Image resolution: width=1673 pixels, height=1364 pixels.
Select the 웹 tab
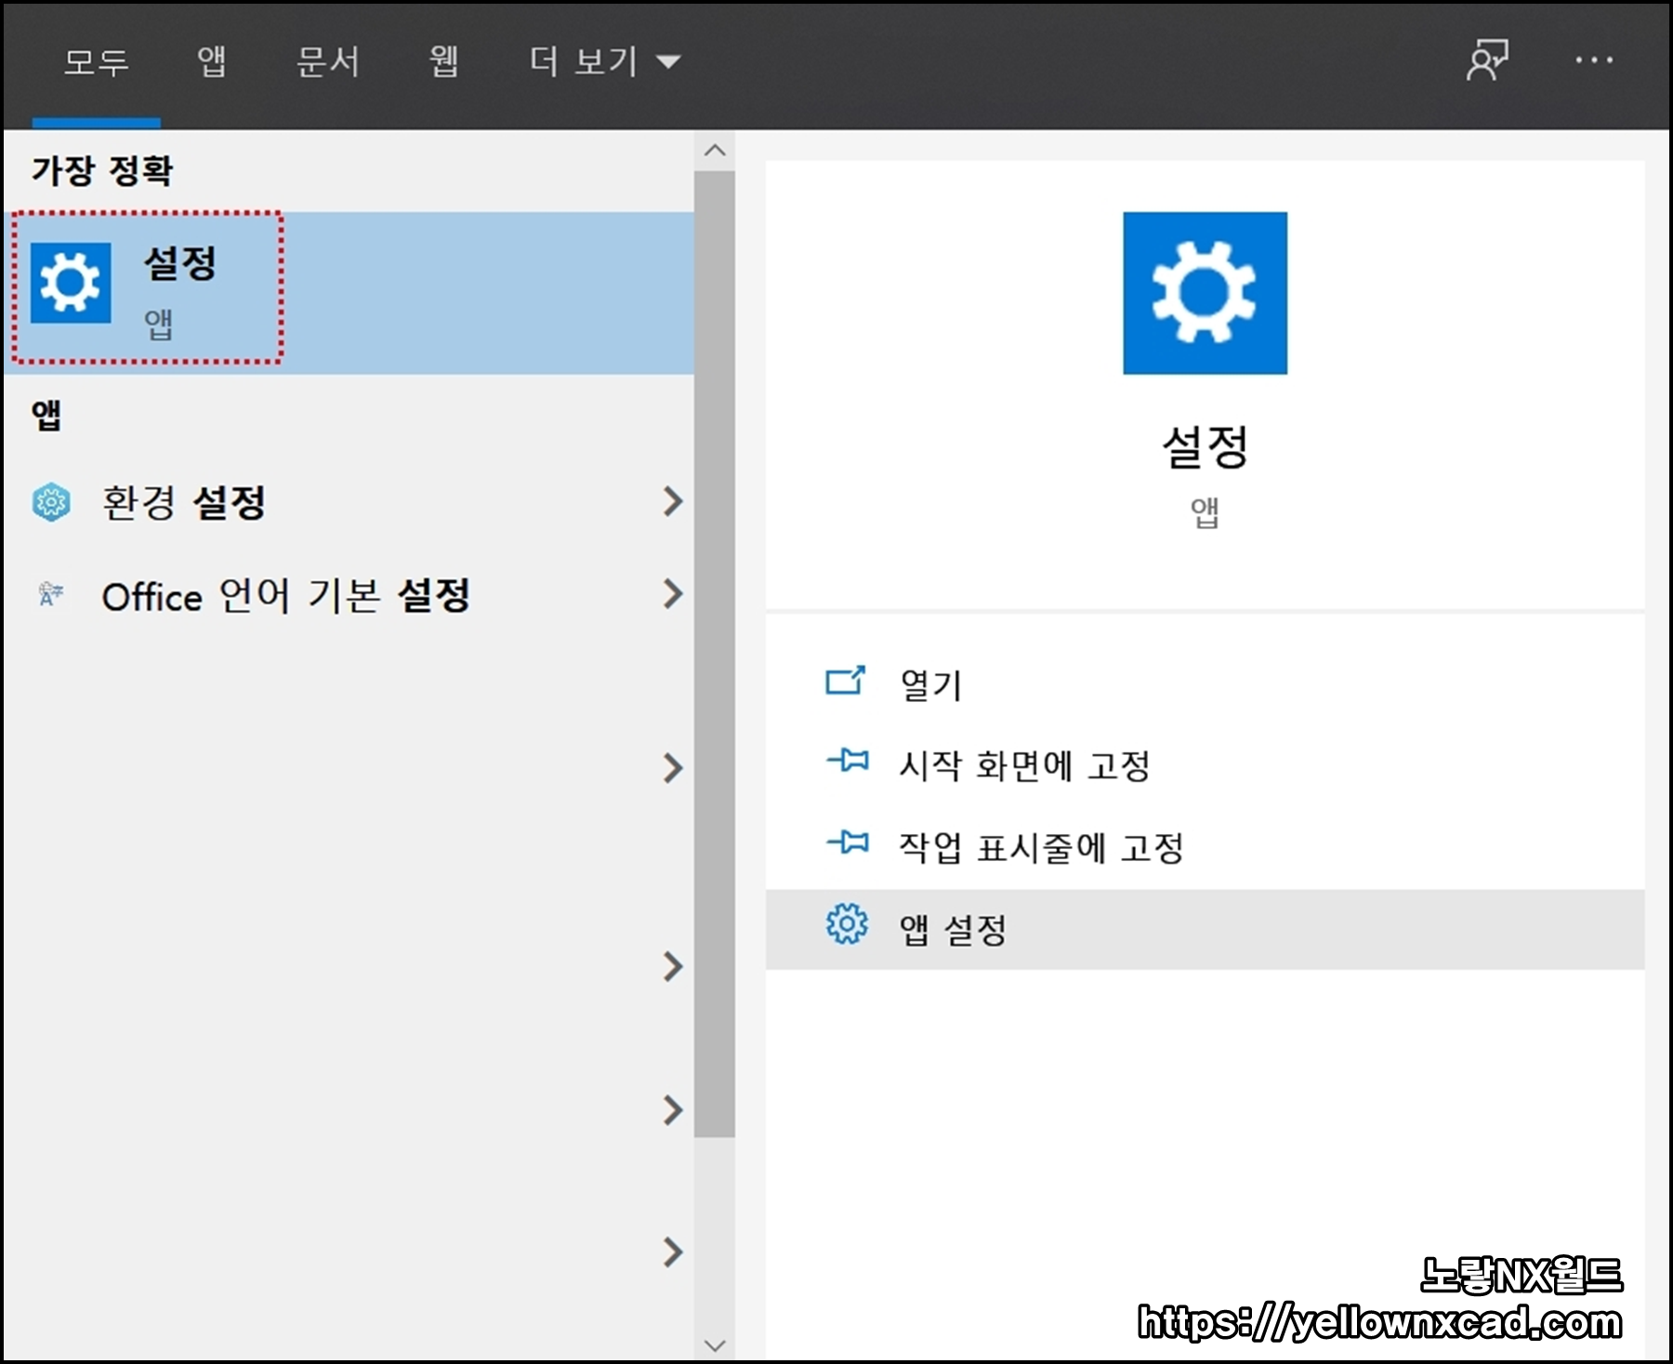pos(441,60)
